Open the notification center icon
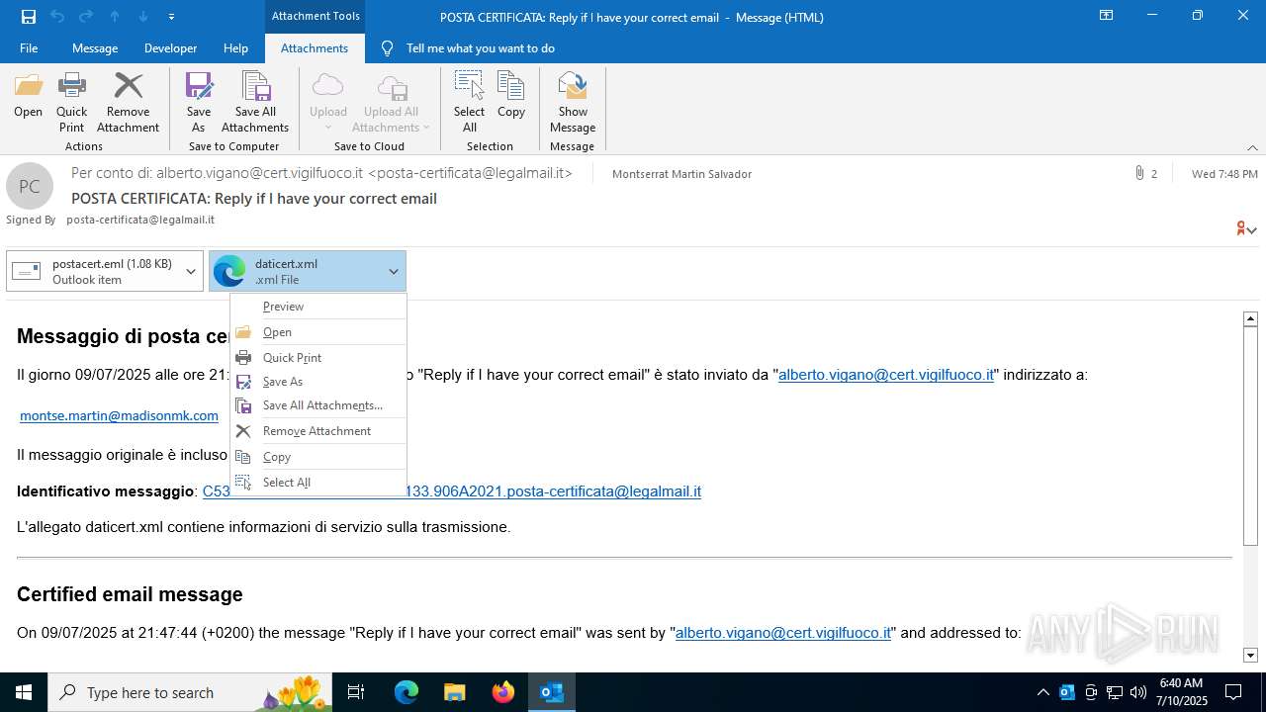The image size is (1266, 712). (x=1233, y=692)
